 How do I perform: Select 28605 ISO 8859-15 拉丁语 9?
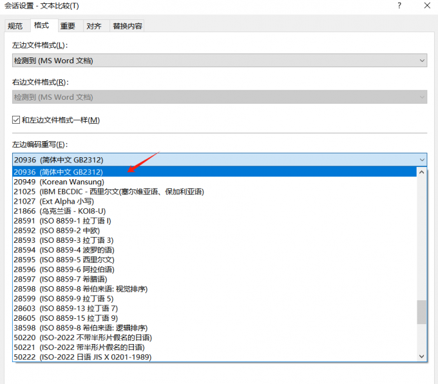pos(214,318)
